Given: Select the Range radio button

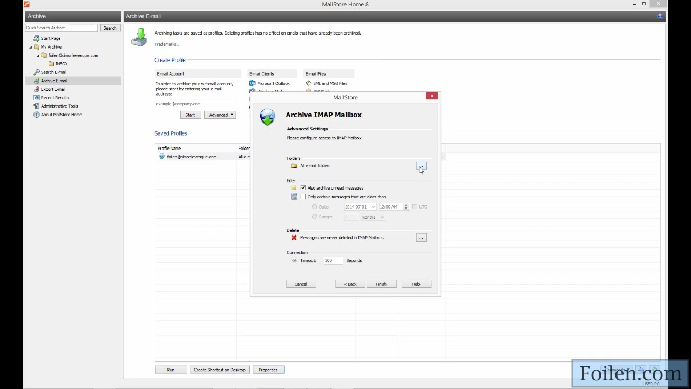Looking at the screenshot, I should tap(315, 217).
